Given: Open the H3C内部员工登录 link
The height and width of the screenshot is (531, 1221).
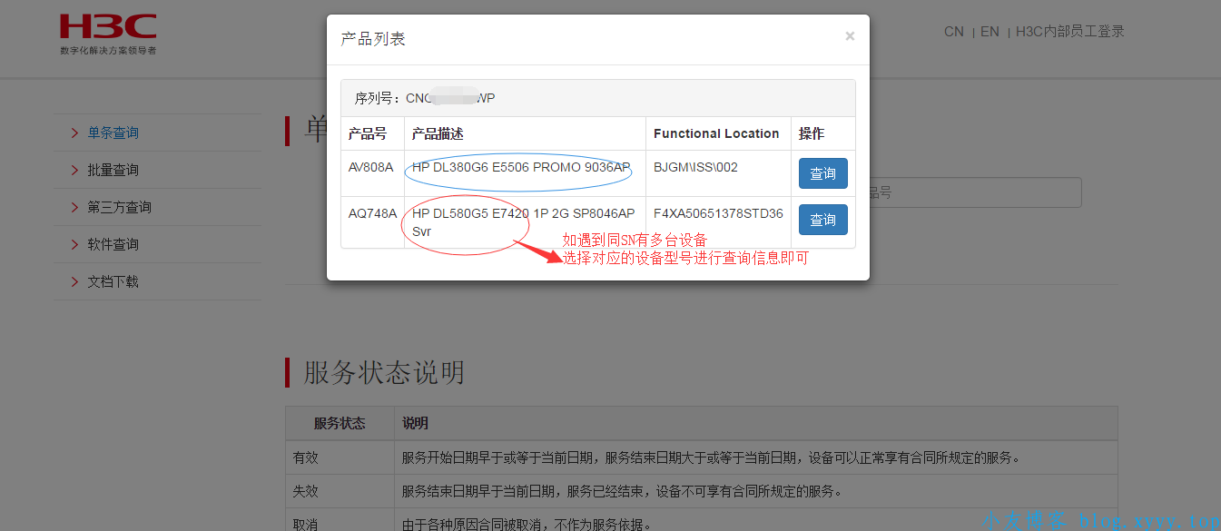Looking at the screenshot, I should tap(1069, 32).
